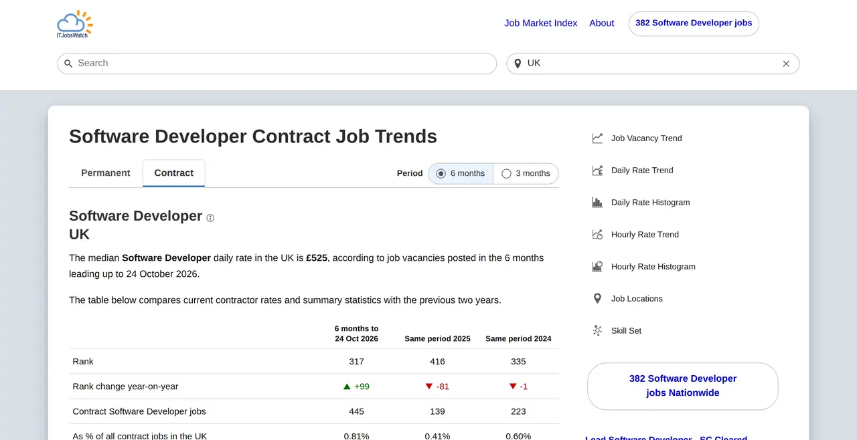Go to the Daily Rate Trend section
Screen dimensions: 857x440
(x=642, y=171)
